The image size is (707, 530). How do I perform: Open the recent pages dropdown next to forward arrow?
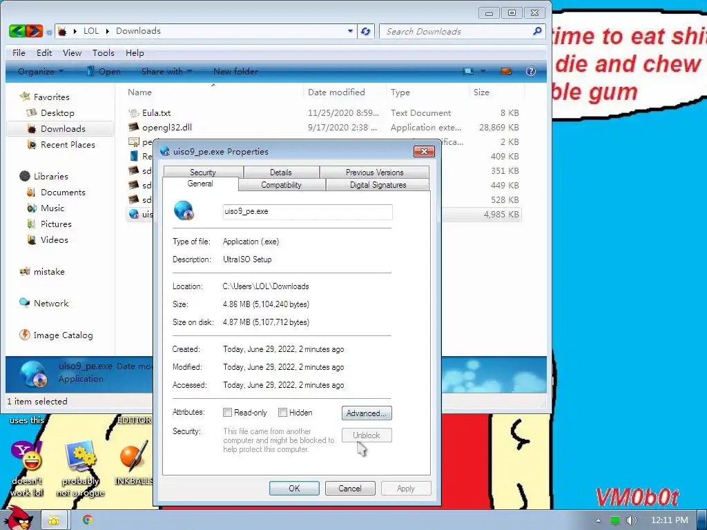pos(49,32)
